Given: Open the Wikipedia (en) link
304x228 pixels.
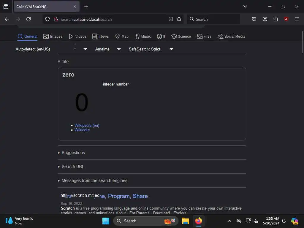Looking at the screenshot, I should point(87,126).
